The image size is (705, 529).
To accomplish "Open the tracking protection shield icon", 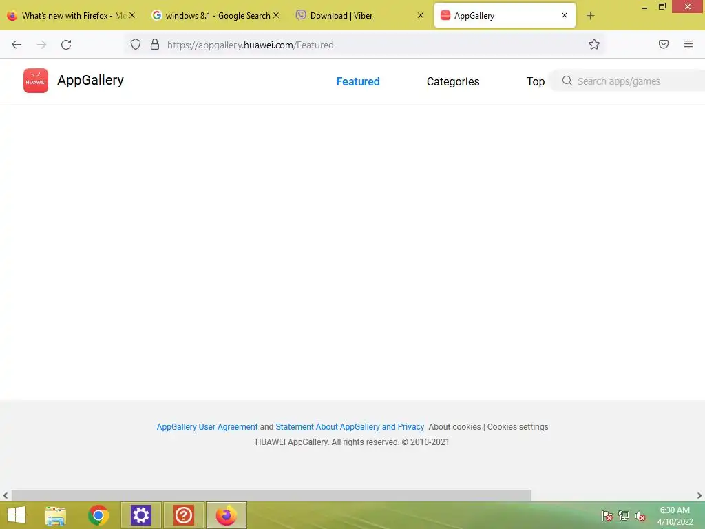I will coord(136,44).
